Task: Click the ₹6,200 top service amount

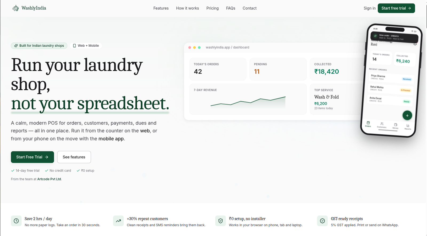Action: (x=321, y=104)
